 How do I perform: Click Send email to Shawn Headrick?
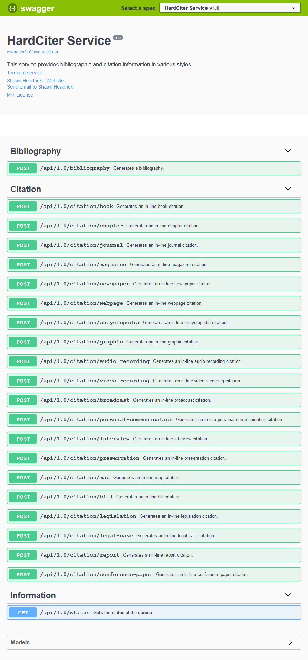point(40,87)
